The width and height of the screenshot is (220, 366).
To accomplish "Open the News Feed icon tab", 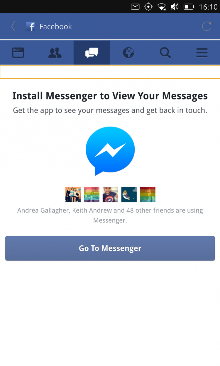I will coord(18,53).
